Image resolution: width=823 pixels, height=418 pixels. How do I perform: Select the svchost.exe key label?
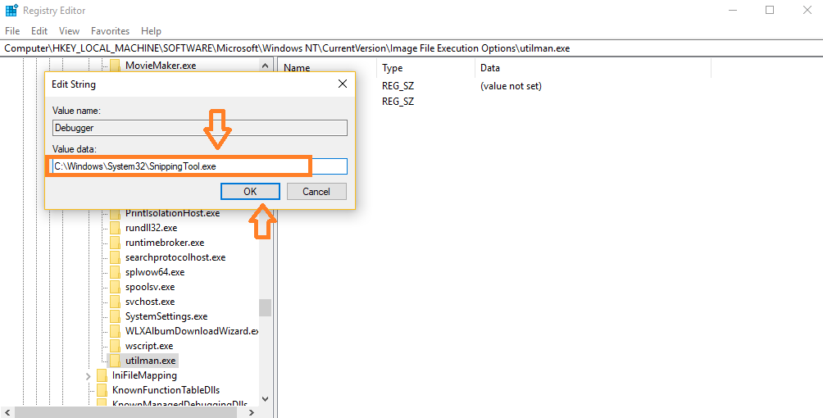pyautogui.click(x=150, y=302)
